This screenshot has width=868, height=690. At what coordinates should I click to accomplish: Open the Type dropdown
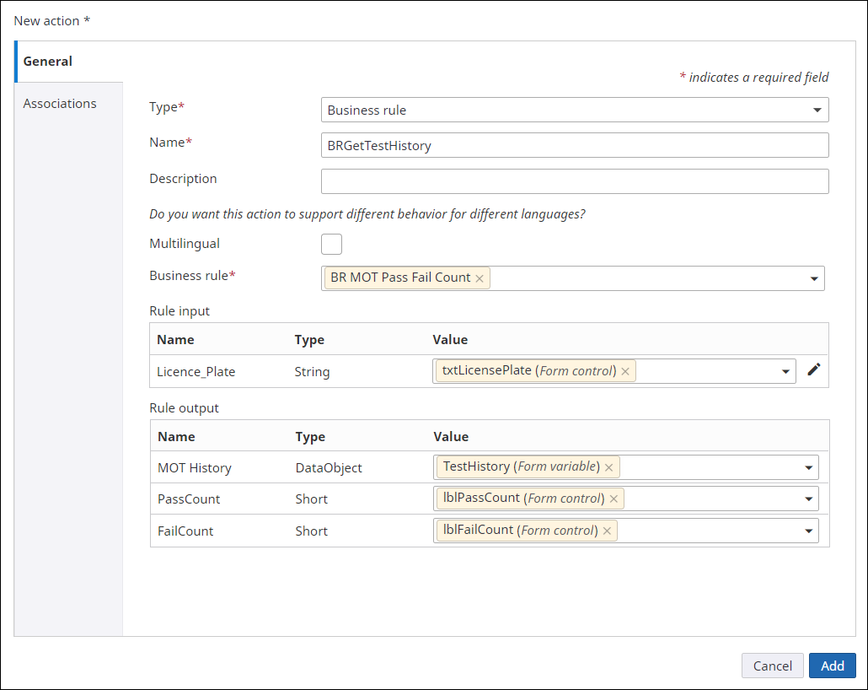pyautogui.click(x=817, y=111)
